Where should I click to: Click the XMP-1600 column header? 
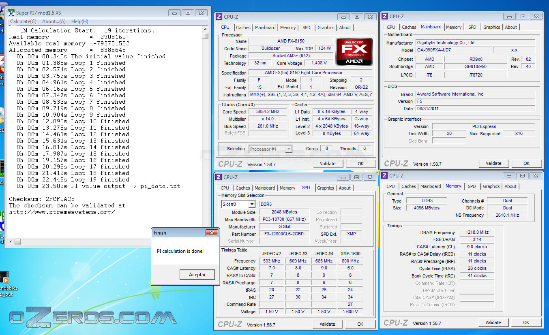pyautogui.click(x=350, y=254)
